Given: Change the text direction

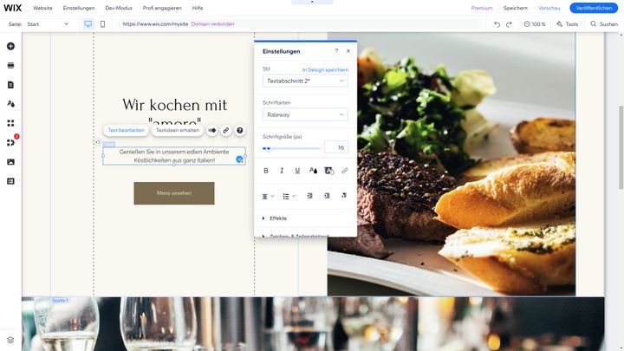Looking at the screenshot, I should coord(344,196).
